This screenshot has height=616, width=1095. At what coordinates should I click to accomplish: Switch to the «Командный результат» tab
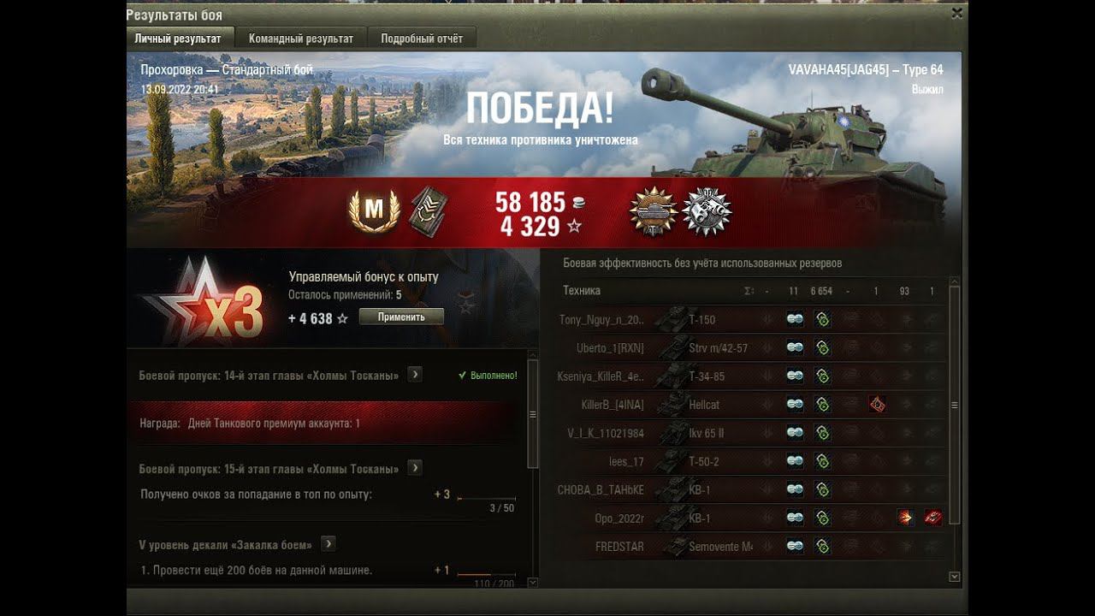click(301, 38)
